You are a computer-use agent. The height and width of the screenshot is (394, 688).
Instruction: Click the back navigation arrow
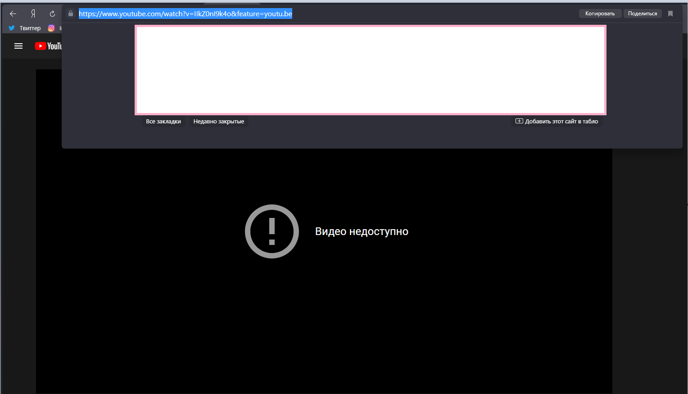pos(13,14)
